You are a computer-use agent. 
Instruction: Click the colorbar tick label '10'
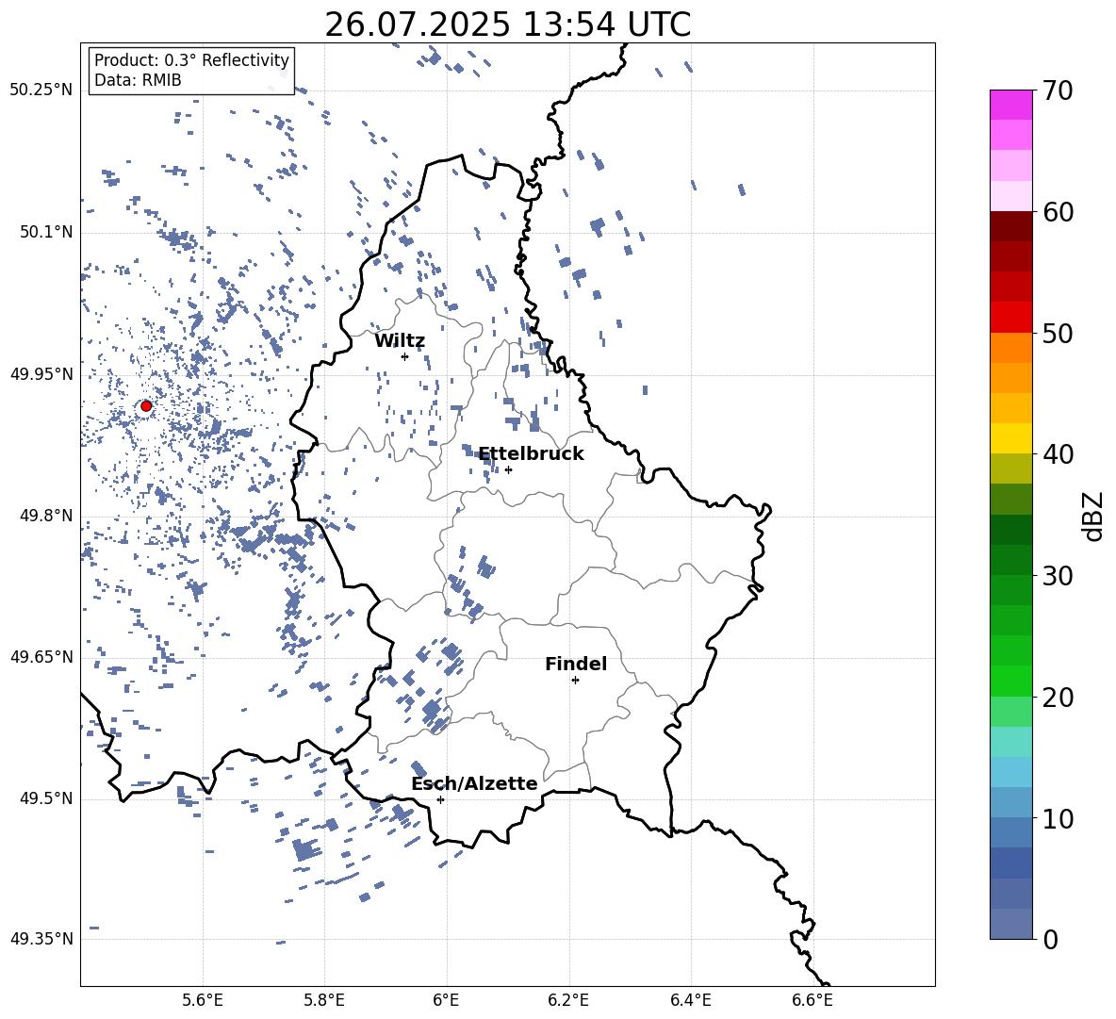point(1058,818)
